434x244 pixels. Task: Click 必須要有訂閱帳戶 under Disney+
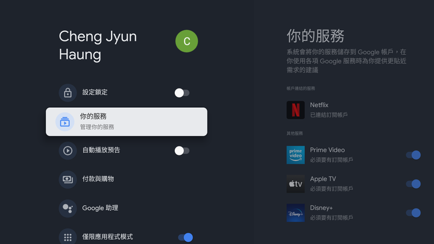click(x=332, y=217)
